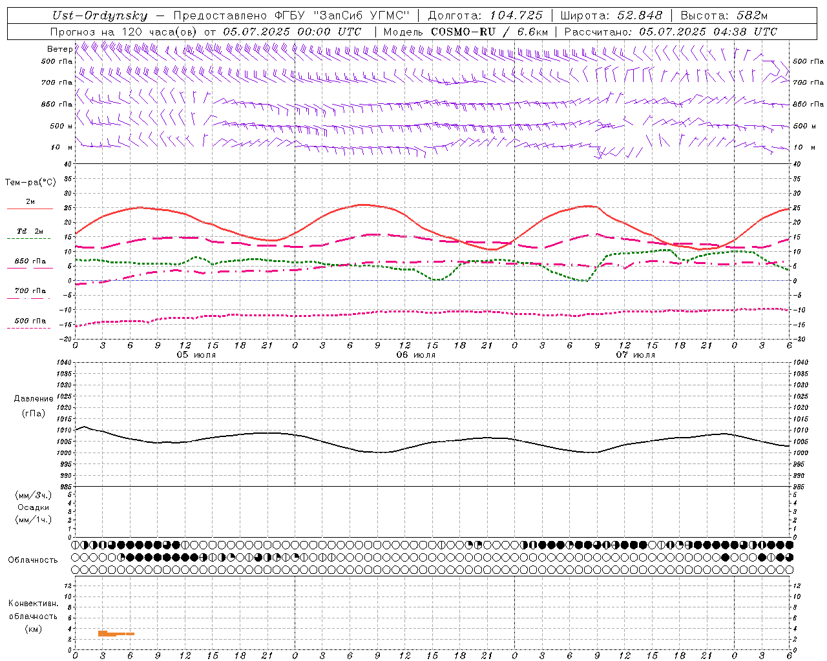Click the Давление panel label
The width and height of the screenshot is (827, 661).
[34, 399]
